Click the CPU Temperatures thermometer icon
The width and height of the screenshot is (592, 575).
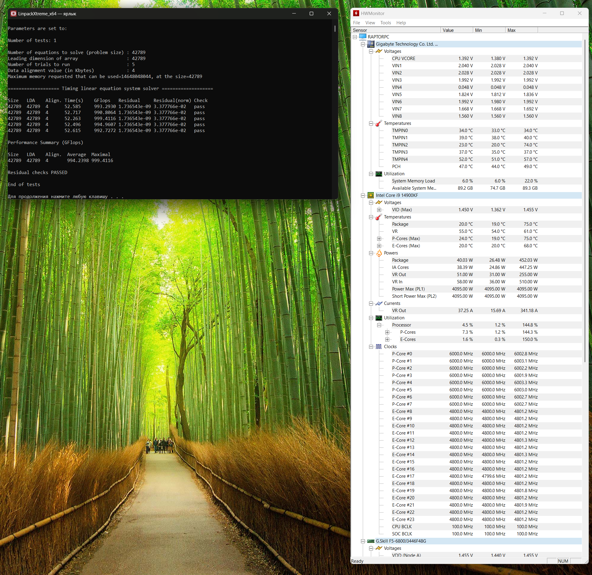[x=379, y=217]
